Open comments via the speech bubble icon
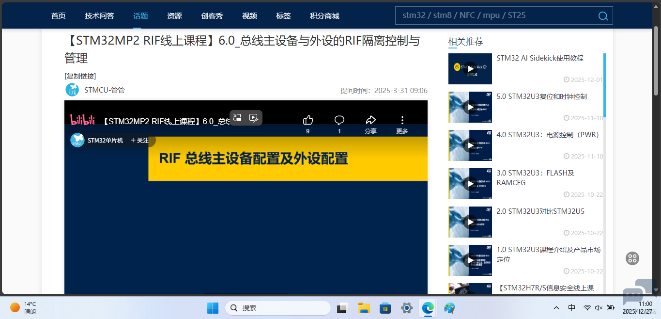661x319 pixels. click(339, 120)
